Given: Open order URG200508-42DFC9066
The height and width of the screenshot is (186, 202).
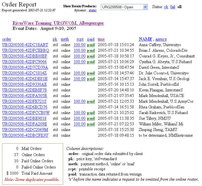Looking at the screenshot, I should 24,62.
